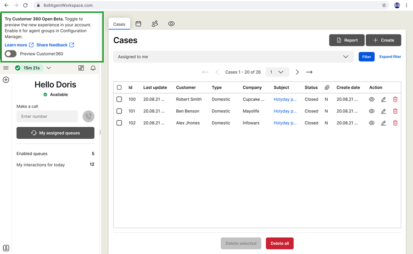View case 100 with eye icon
This screenshot has height=254, width=413.
372,99
